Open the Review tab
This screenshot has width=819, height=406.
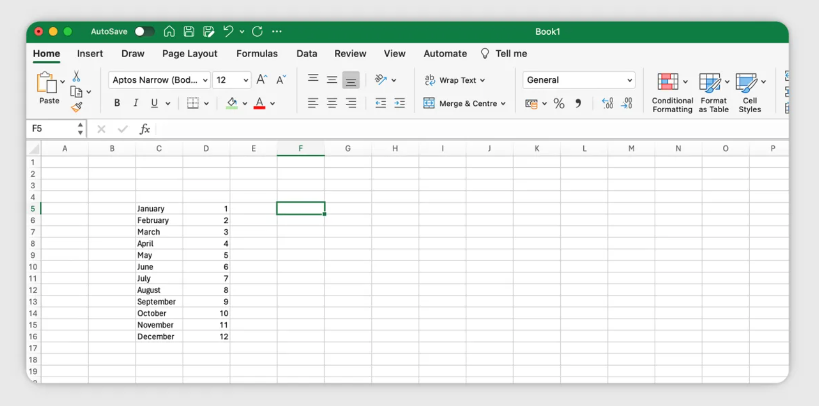click(x=350, y=54)
